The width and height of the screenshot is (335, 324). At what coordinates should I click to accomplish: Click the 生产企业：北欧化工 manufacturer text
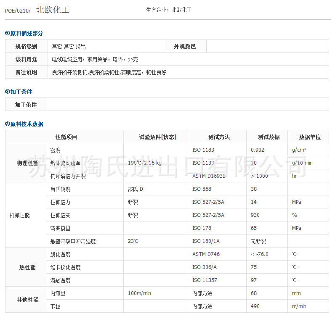coord(169,10)
